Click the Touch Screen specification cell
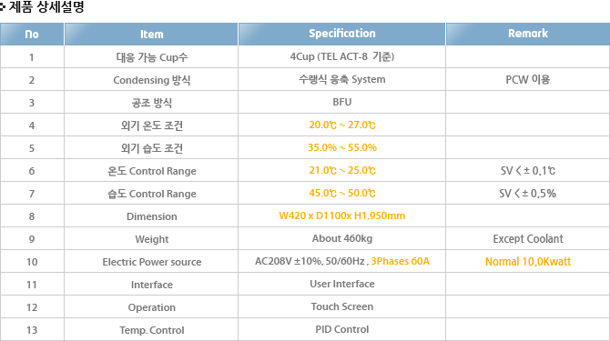 (342, 306)
